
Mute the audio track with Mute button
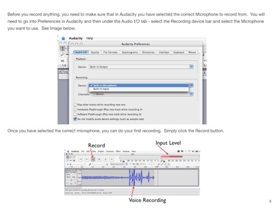click(x=68, y=177)
